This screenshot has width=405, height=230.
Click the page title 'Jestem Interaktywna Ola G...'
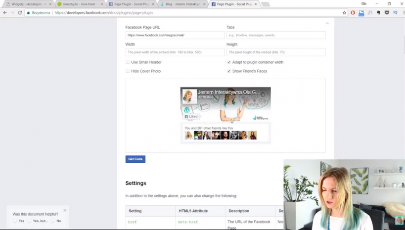point(229,92)
